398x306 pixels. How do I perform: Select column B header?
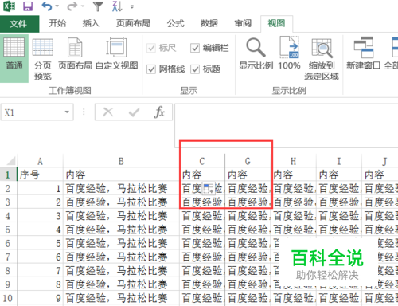point(121,161)
